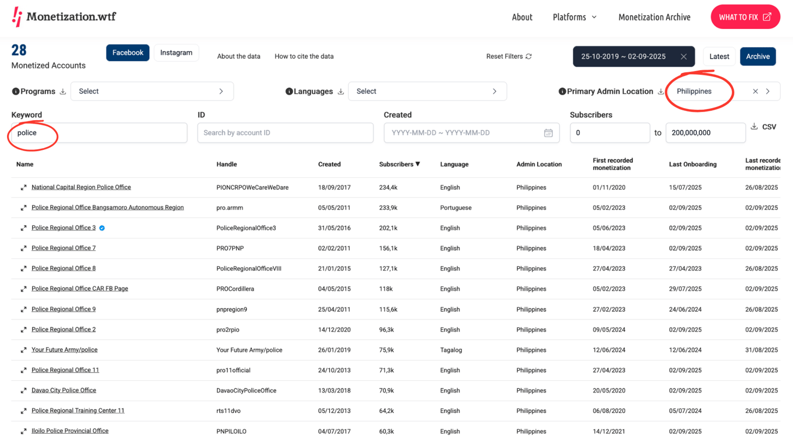This screenshot has width=793, height=446.
Task: Click the Tagalog language cell
Action: pyautogui.click(x=451, y=350)
